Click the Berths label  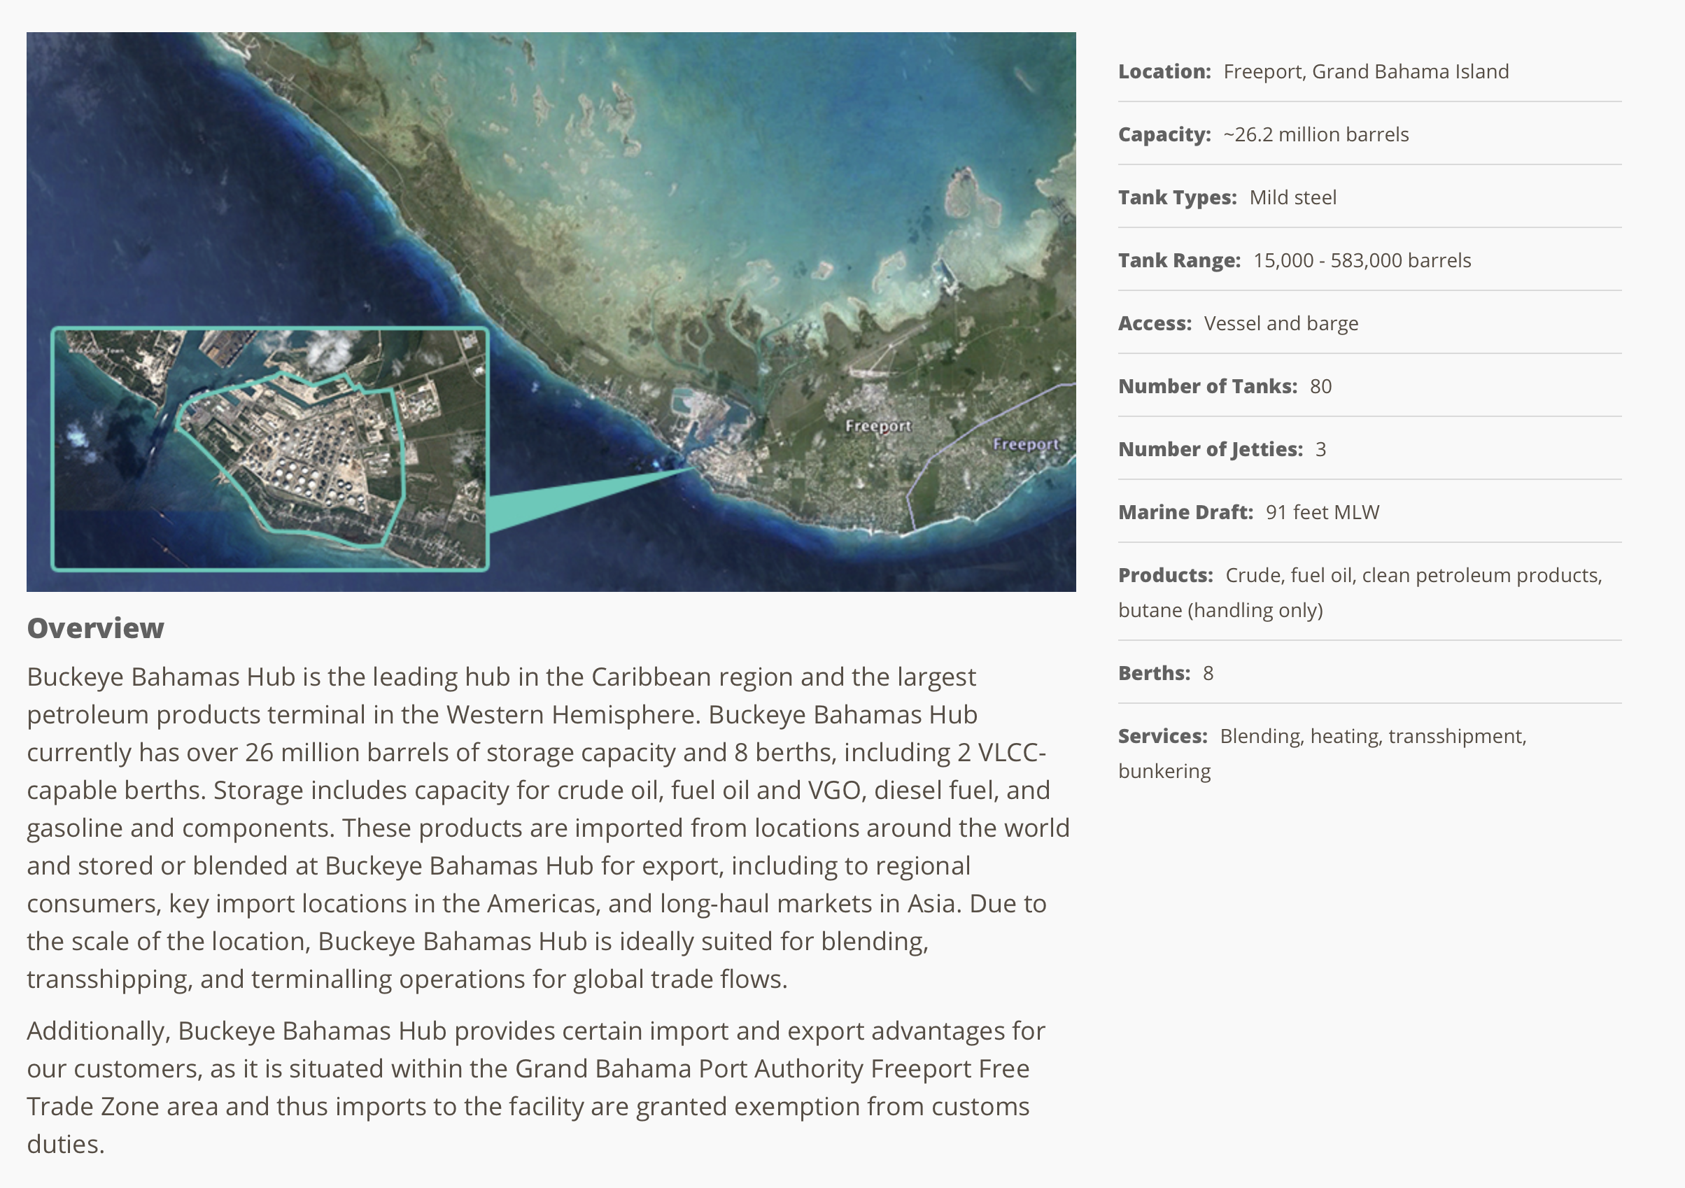tap(1155, 673)
